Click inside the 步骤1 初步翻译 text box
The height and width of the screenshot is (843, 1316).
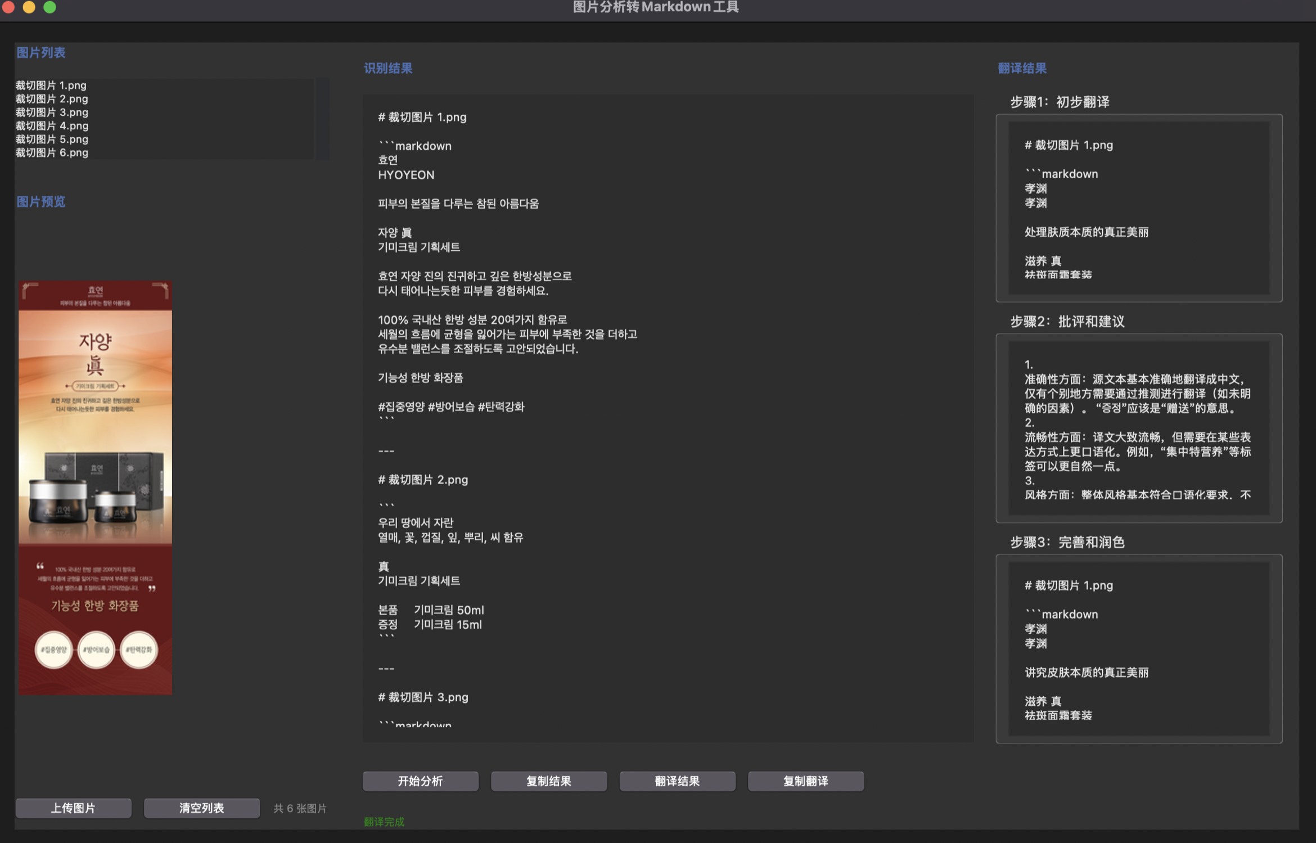(1138, 208)
